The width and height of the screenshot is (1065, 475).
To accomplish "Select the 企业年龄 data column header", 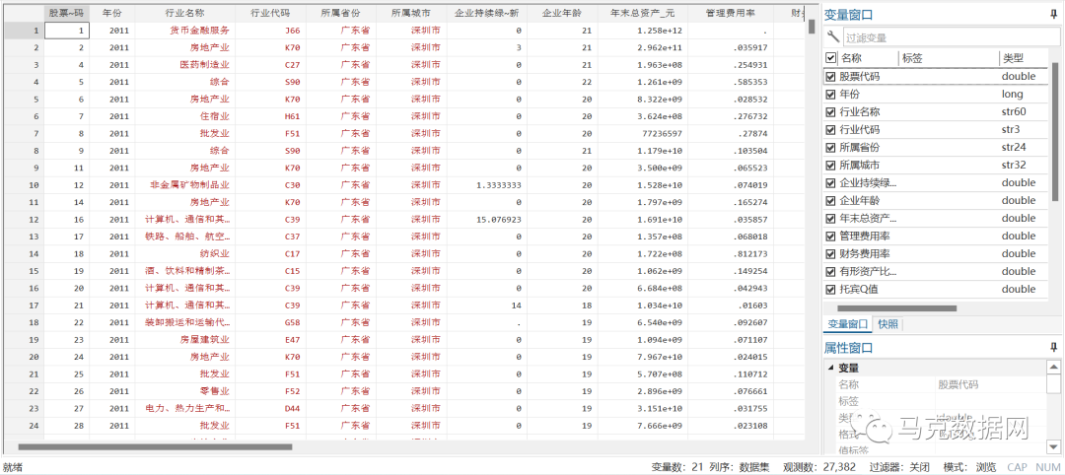I will 562,14.
